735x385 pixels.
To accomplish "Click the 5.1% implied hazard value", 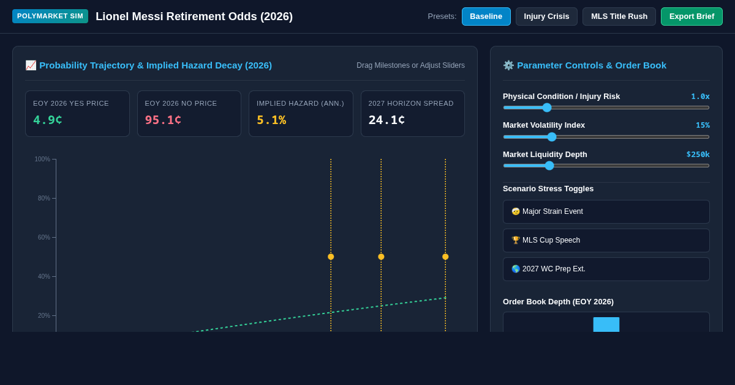I will 271,120.
